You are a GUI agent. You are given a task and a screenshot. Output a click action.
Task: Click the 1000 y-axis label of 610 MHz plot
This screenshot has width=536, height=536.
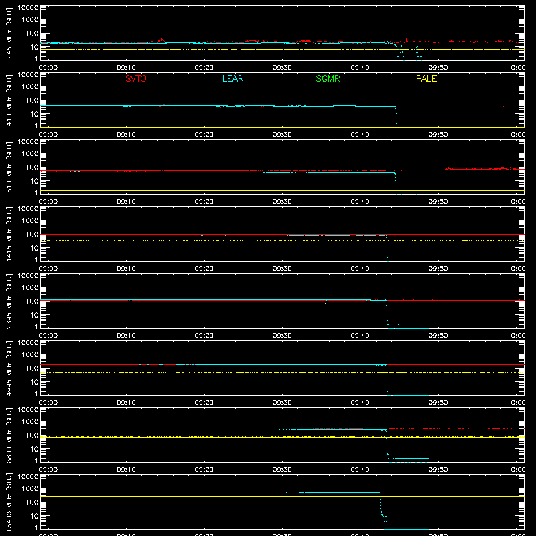click(x=30, y=154)
